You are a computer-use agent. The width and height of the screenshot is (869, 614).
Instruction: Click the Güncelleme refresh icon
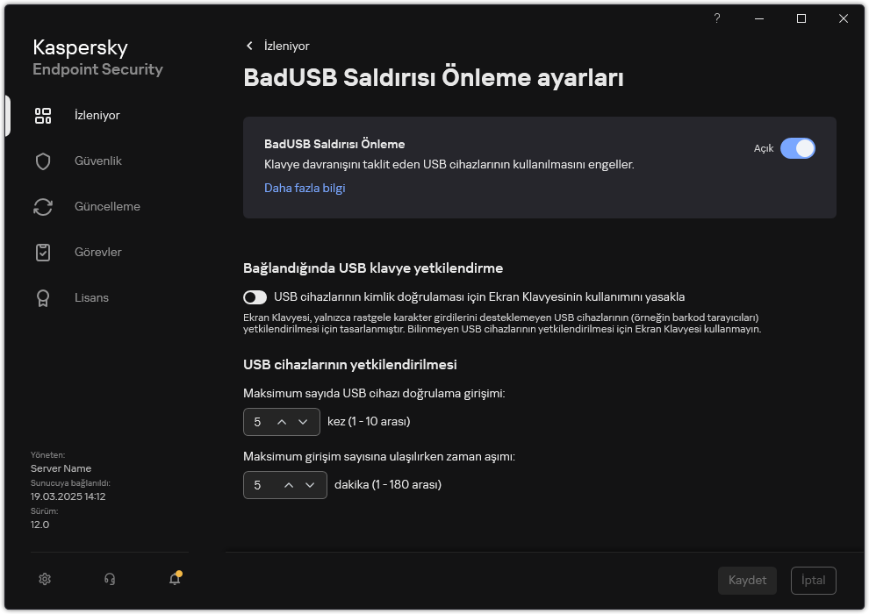[43, 207]
